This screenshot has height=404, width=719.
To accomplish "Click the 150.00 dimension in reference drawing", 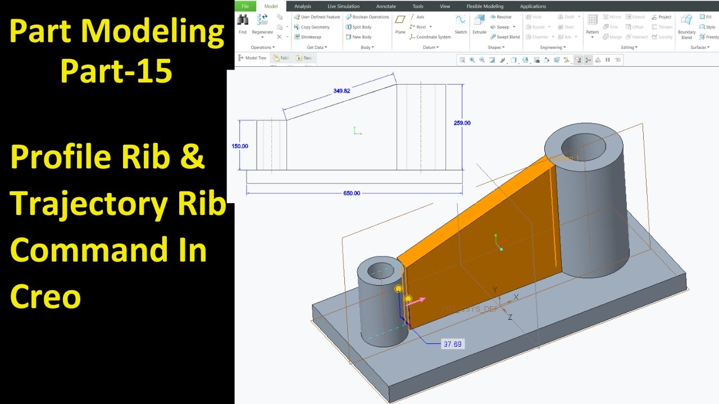I will (240, 146).
